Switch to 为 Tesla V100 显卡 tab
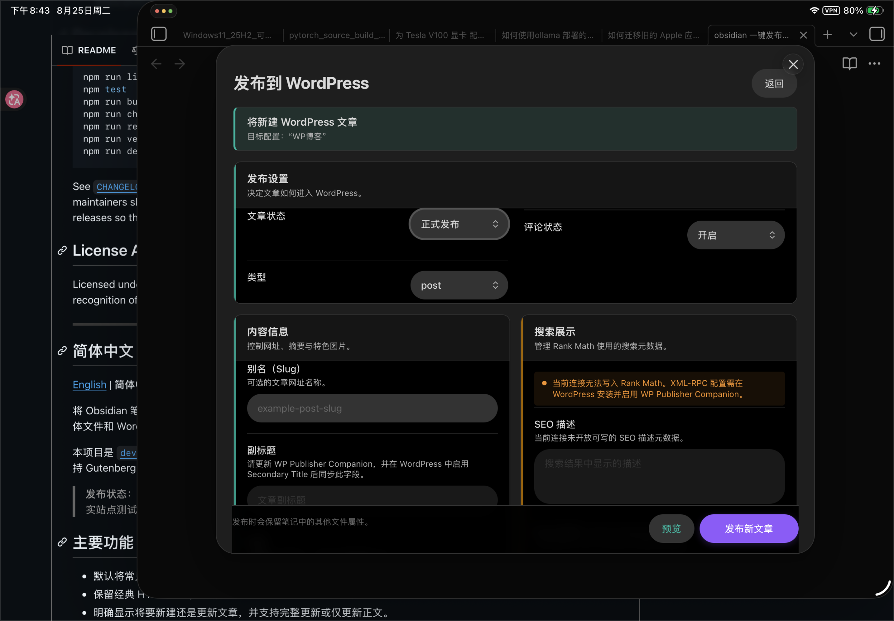The image size is (894, 621). [440, 35]
